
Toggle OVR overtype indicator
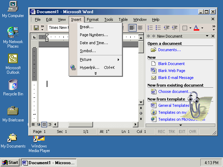pyautogui.click(x=193, y=132)
